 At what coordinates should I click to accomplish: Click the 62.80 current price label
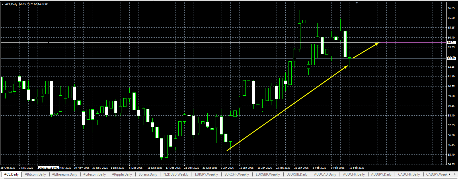tap(451, 58)
